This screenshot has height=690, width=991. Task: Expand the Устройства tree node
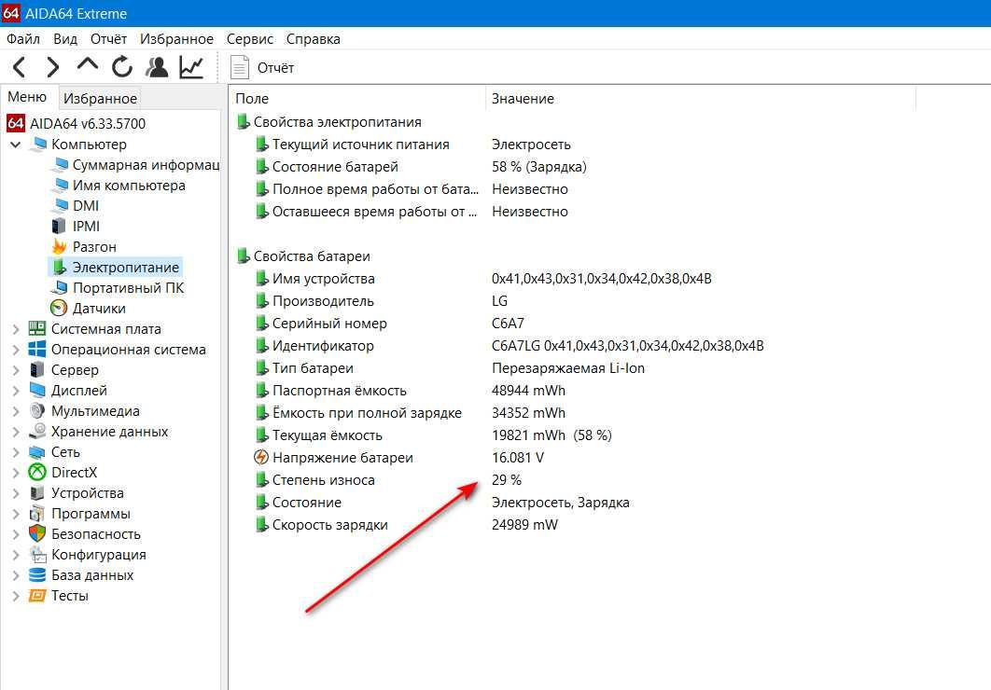click(x=16, y=493)
